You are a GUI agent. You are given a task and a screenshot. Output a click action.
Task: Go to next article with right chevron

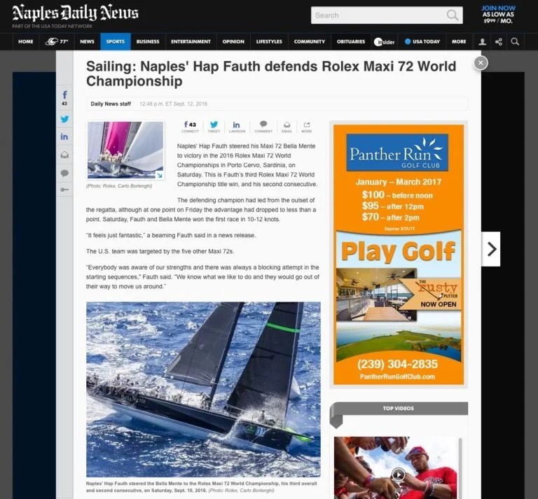pyautogui.click(x=490, y=249)
